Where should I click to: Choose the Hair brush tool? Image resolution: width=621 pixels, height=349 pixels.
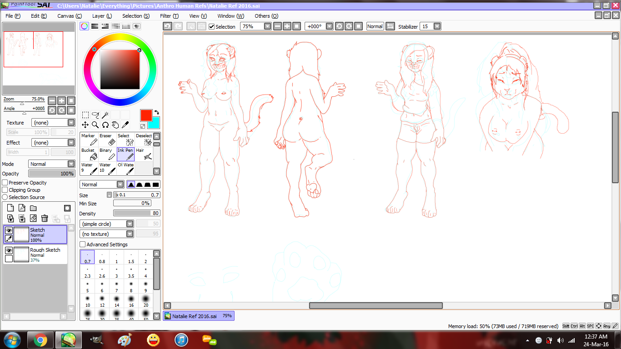(x=144, y=154)
